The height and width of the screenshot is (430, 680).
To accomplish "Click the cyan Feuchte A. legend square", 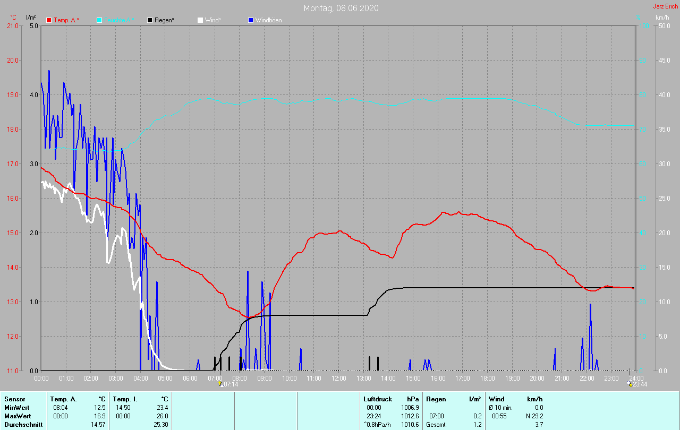I will 99,20.
